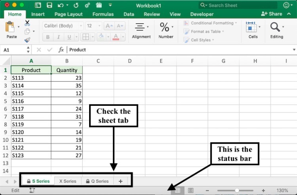Click the accessibility icon beside Edit
Viewport: 297px width, 195px height.
tap(32, 190)
